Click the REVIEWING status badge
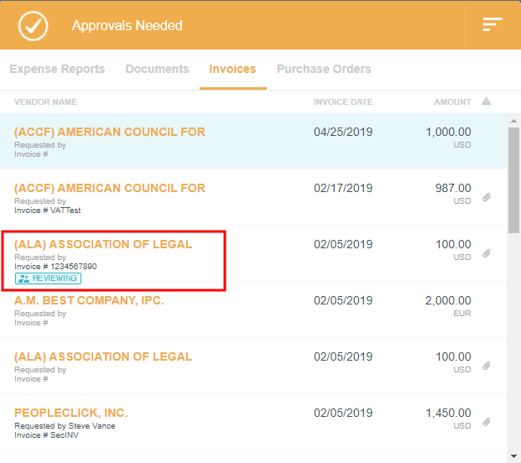The width and height of the screenshot is (521, 463). [x=48, y=278]
